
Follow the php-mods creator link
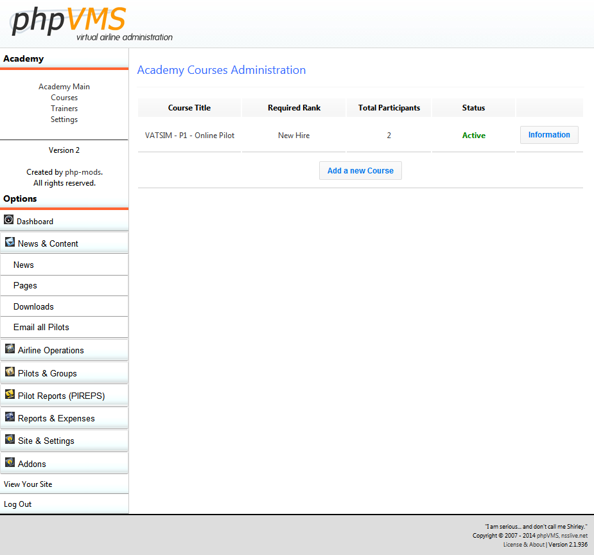pos(83,172)
